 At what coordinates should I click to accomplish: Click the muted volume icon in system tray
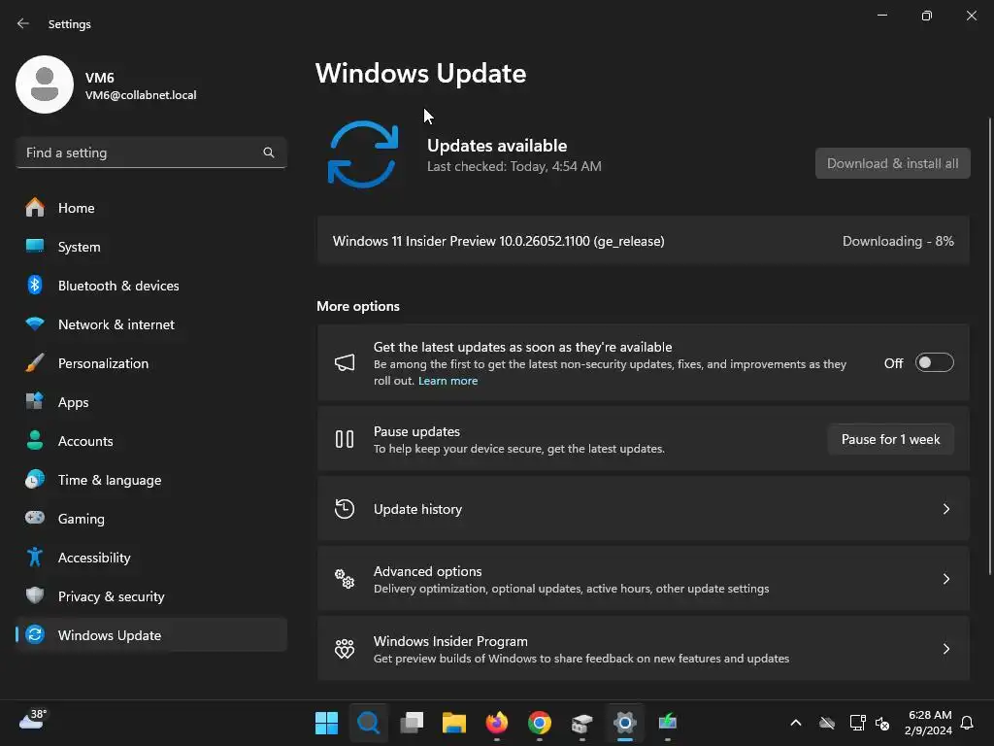[x=882, y=723]
